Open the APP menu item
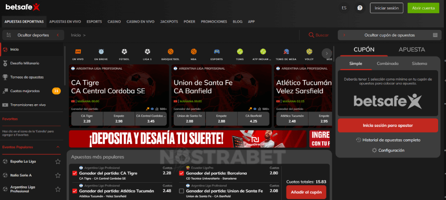The width and height of the screenshot is (446, 200). point(251,21)
